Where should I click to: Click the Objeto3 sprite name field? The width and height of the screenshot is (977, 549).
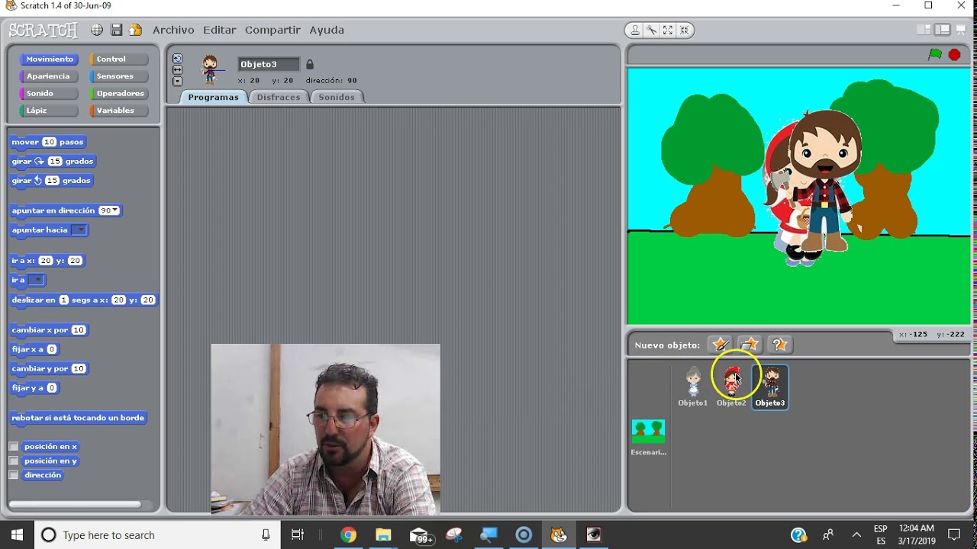point(268,64)
